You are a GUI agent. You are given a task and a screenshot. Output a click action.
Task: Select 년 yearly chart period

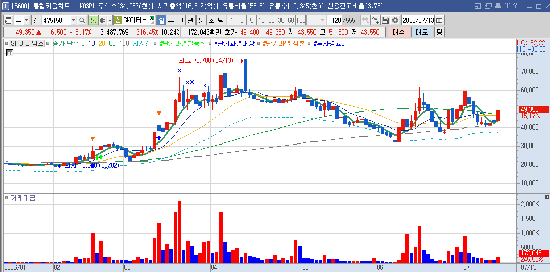point(191,20)
